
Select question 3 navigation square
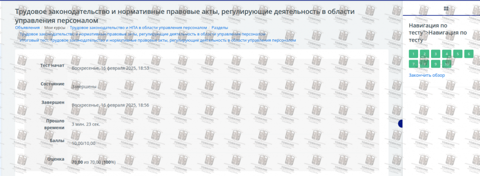click(x=435, y=54)
